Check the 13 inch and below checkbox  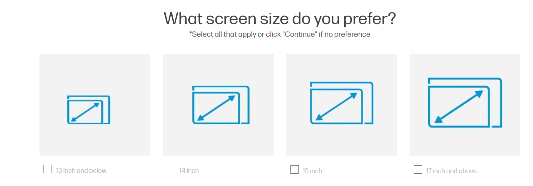tap(48, 169)
